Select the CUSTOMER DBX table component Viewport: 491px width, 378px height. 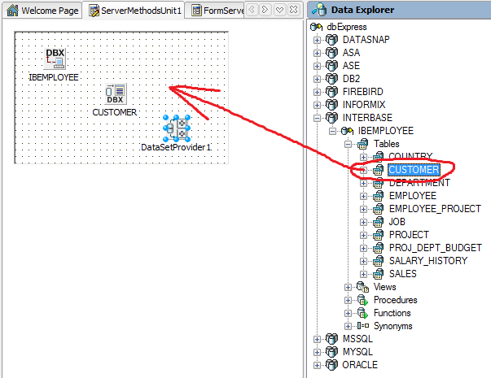point(116,93)
